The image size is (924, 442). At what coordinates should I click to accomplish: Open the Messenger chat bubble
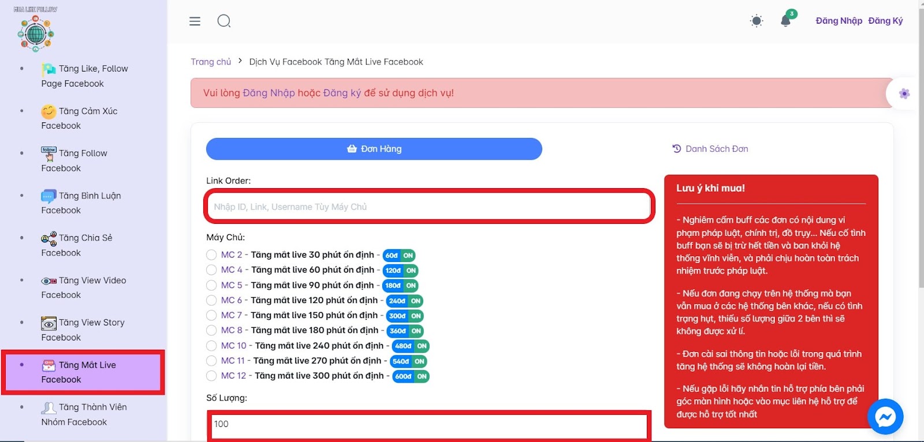pos(885,417)
